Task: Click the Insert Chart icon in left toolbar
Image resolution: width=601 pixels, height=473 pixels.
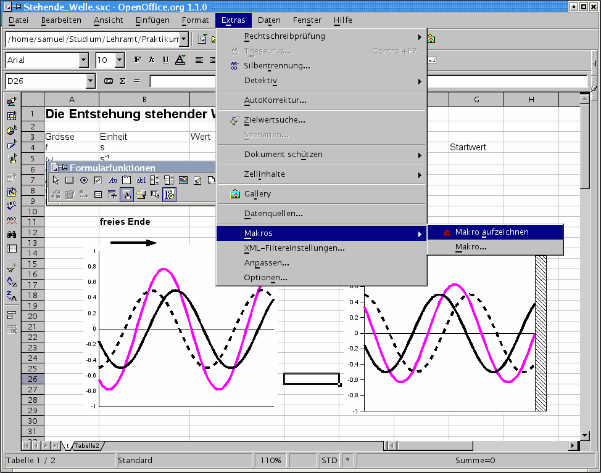Action: tap(12, 131)
